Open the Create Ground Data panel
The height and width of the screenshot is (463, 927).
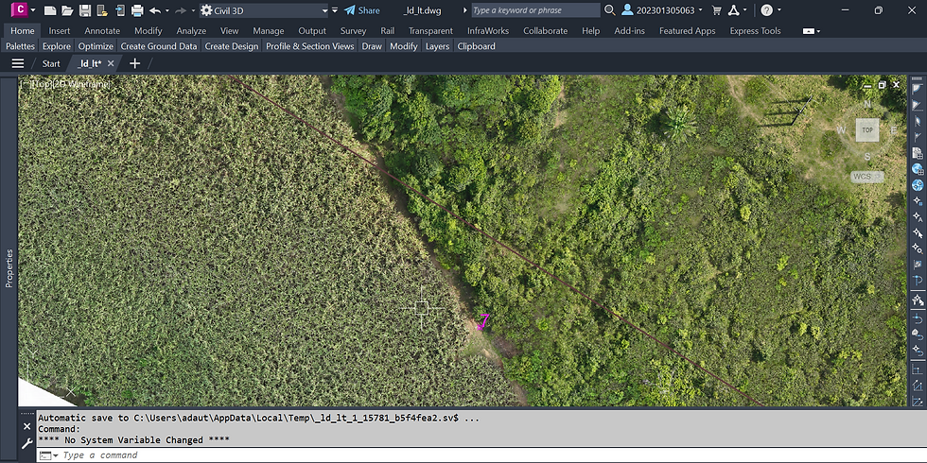tap(159, 46)
